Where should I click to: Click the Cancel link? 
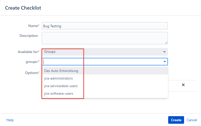point(192,120)
